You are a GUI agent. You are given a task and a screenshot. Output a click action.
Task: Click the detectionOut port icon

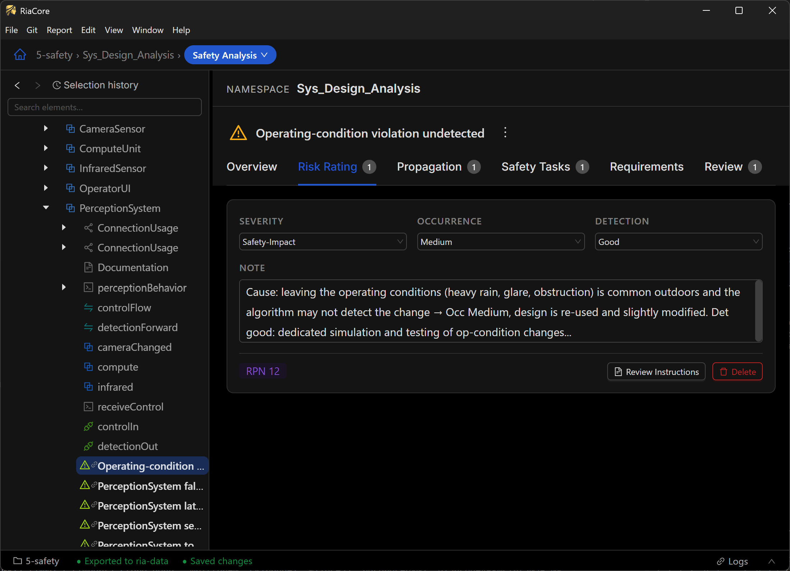click(88, 446)
